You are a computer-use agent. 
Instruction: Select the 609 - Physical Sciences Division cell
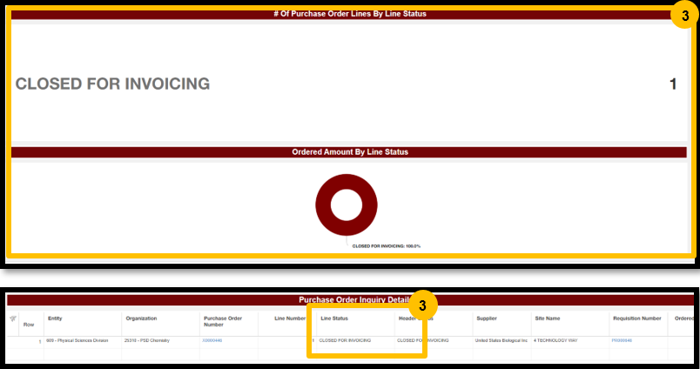(x=77, y=340)
